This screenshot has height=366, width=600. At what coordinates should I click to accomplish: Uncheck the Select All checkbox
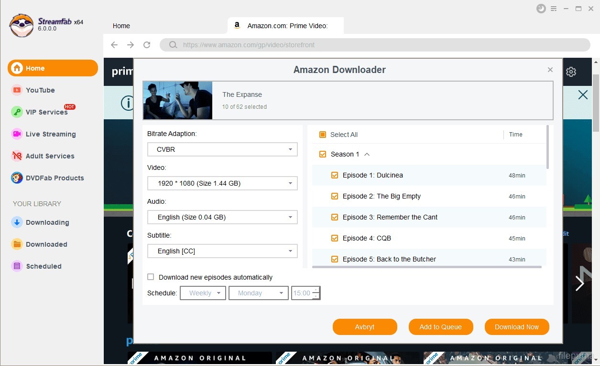pyautogui.click(x=322, y=135)
